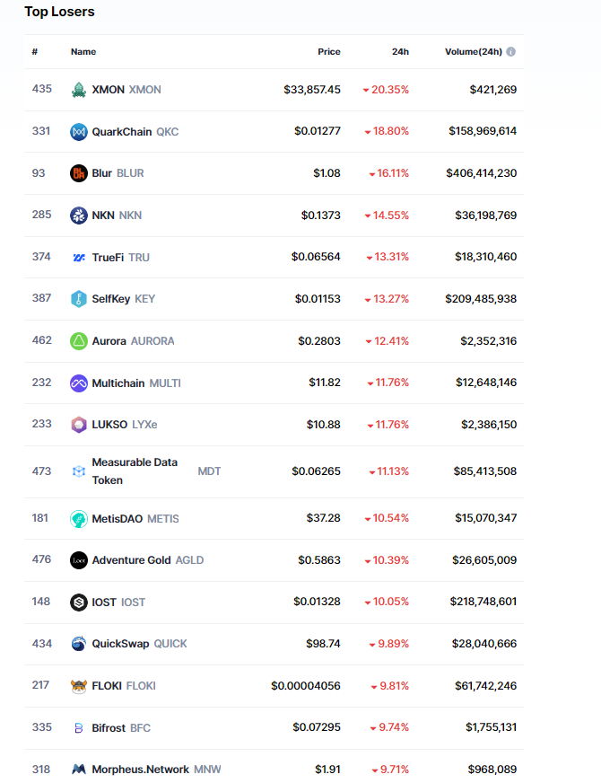
Task: Sort by Volume(24h) column header
Action: click(x=473, y=52)
